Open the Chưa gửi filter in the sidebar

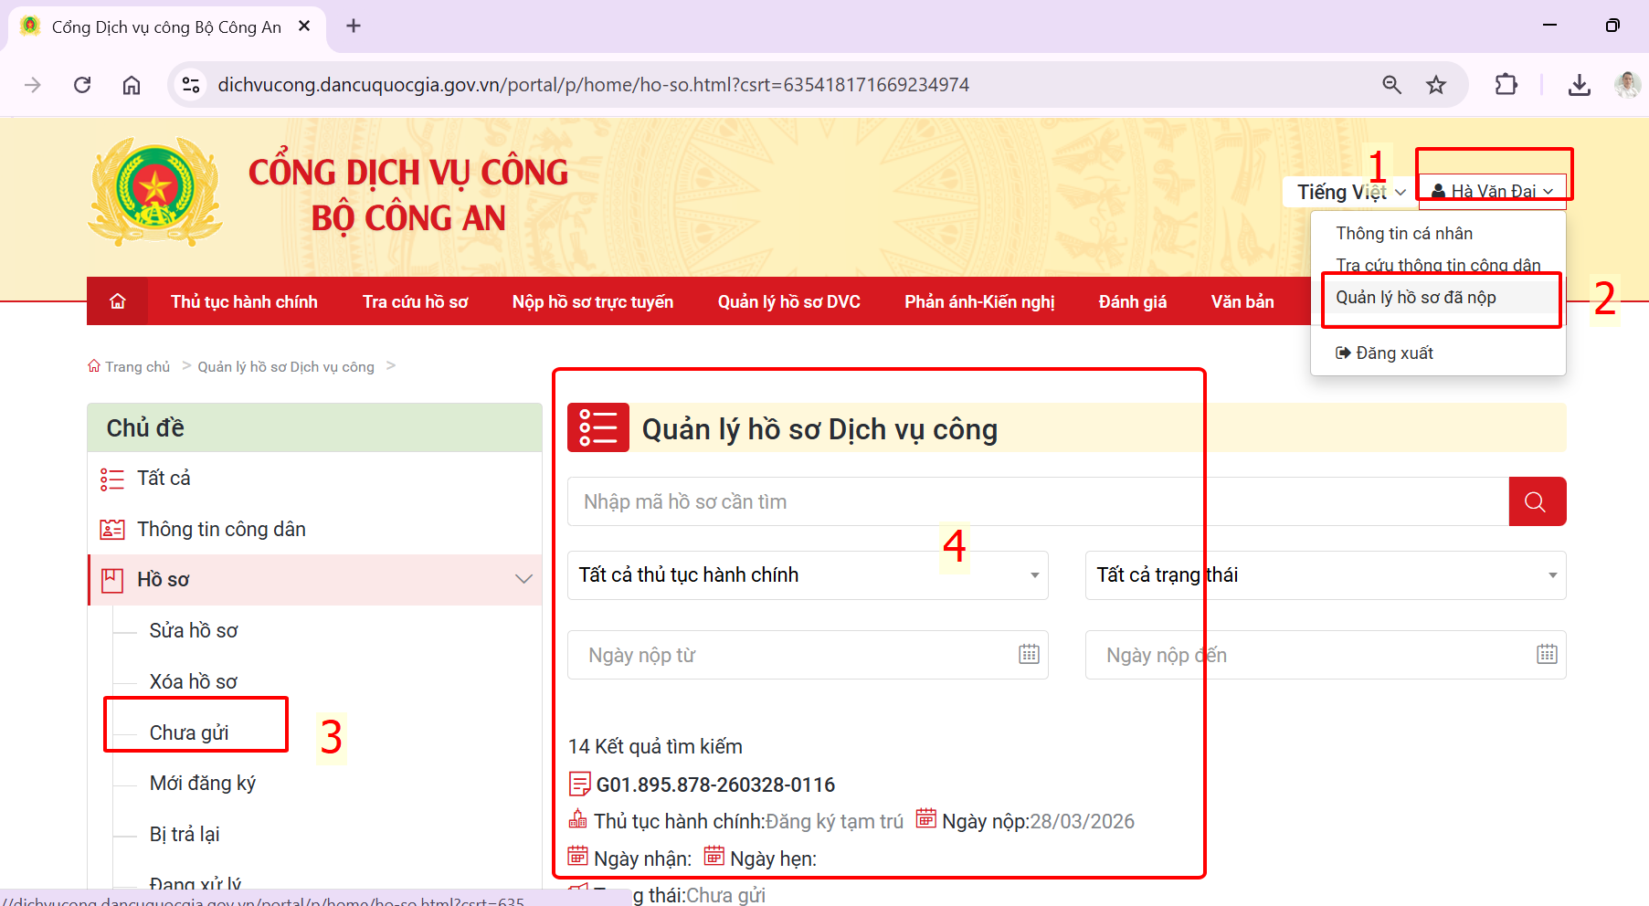pos(189,732)
